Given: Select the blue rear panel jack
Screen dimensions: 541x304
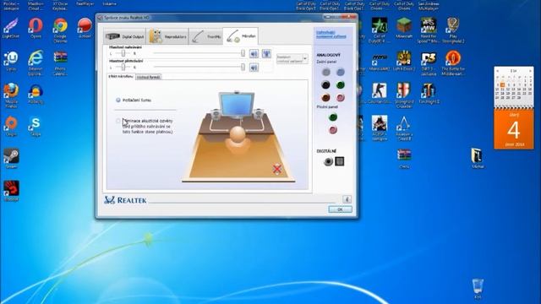Looking at the screenshot, I should point(340,72).
